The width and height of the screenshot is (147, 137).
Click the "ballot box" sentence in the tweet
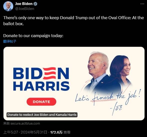13,24
